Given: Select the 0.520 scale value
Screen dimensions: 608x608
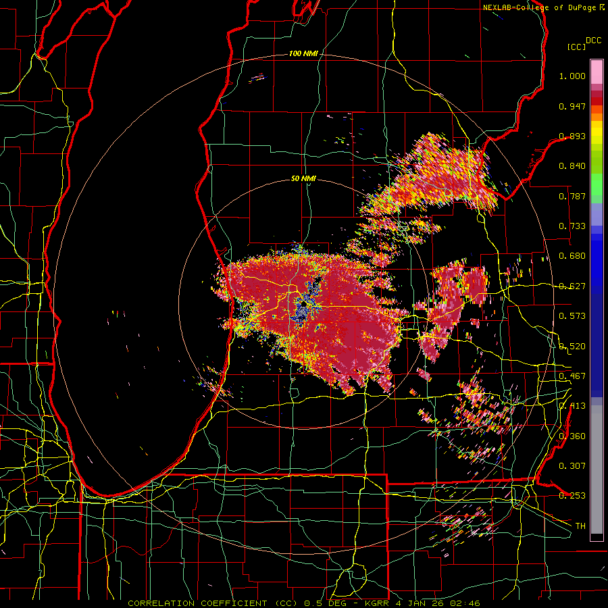Looking at the screenshot, I should tap(572, 347).
